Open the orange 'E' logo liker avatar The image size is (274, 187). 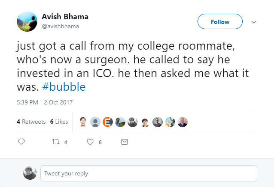[108, 122]
